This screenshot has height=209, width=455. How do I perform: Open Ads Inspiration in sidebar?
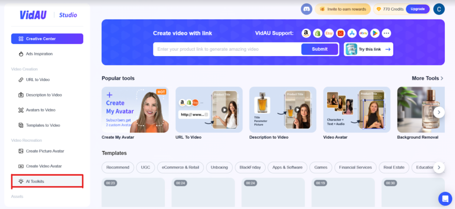pos(47,54)
